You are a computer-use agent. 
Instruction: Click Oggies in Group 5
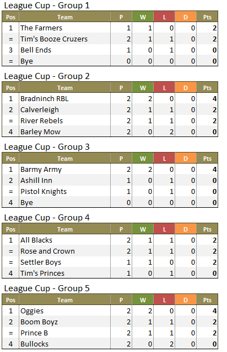point(32,311)
